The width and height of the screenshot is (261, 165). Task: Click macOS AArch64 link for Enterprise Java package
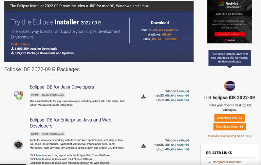(183, 145)
